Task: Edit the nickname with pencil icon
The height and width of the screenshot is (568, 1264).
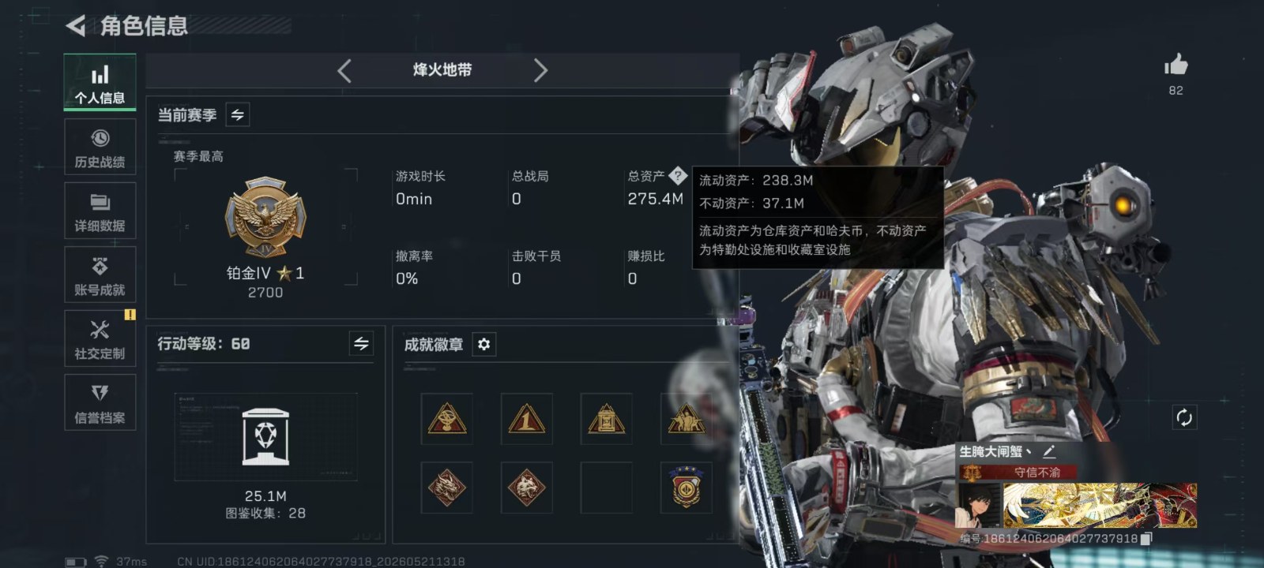Action: pos(1049,451)
